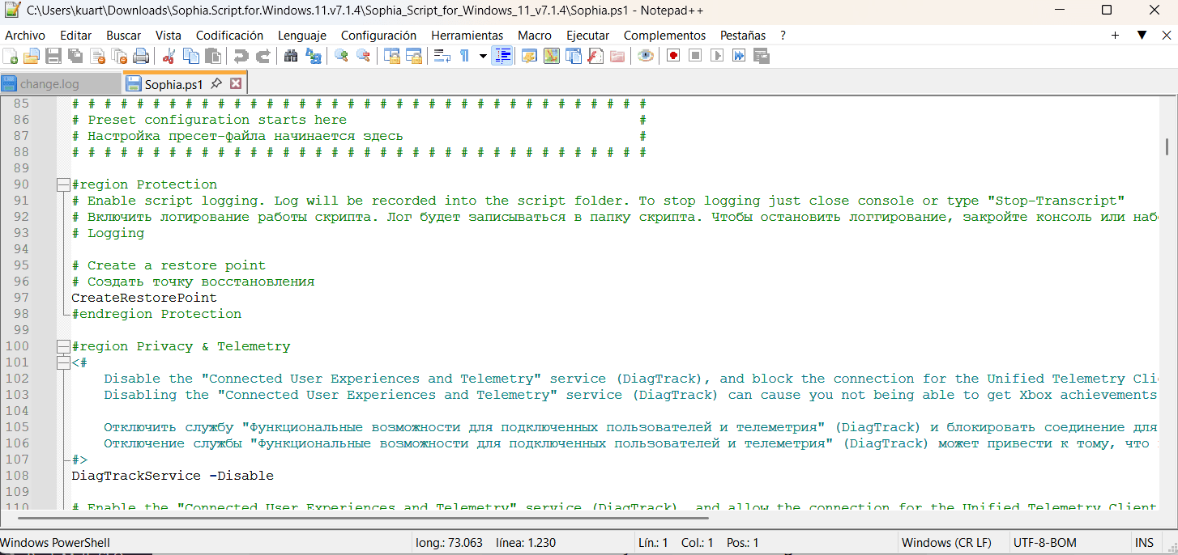Pin the Sophia.ps1 tab
The height and width of the screenshot is (555, 1178).
click(x=216, y=83)
